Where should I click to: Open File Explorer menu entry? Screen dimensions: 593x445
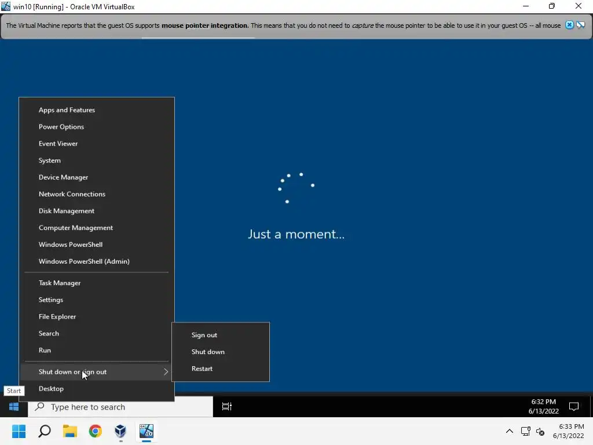(x=97, y=317)
